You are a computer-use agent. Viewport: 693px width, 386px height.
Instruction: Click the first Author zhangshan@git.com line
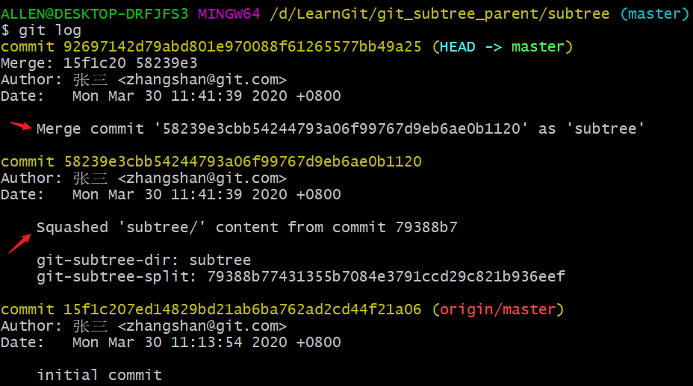143,79
